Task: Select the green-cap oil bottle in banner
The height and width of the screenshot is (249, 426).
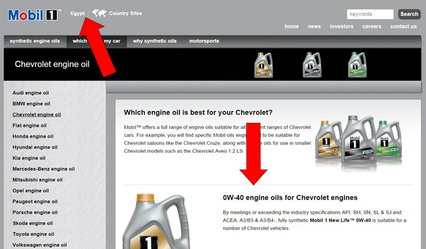Action: pyautogui.click(x=357, y=65)
